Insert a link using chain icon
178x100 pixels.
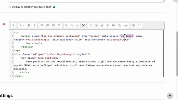click(66, 25)
